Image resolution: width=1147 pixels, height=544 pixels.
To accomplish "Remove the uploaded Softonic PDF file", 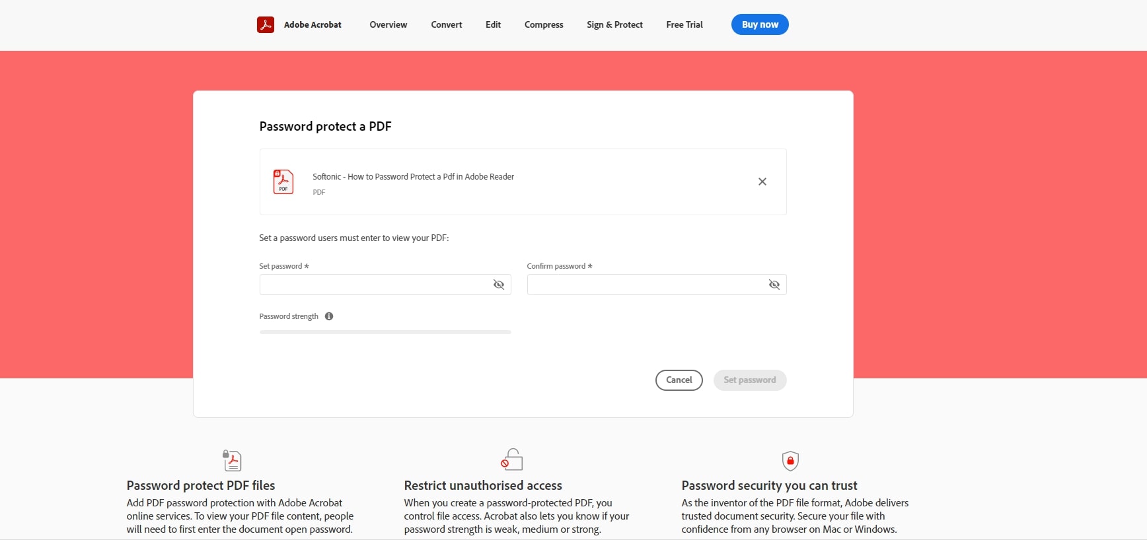I will click(x=762, y=182).
